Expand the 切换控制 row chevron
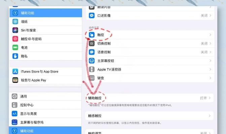 pos(211,44)
